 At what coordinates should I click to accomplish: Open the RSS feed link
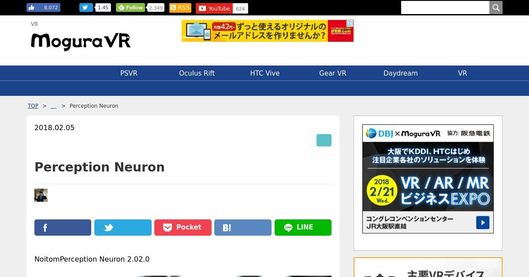(180, 7)
